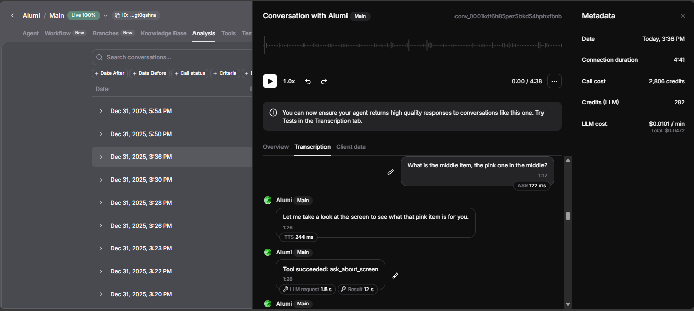Copy the agent ID with copy icon
This screenshot has width=694, height=311.
(117, 15)
